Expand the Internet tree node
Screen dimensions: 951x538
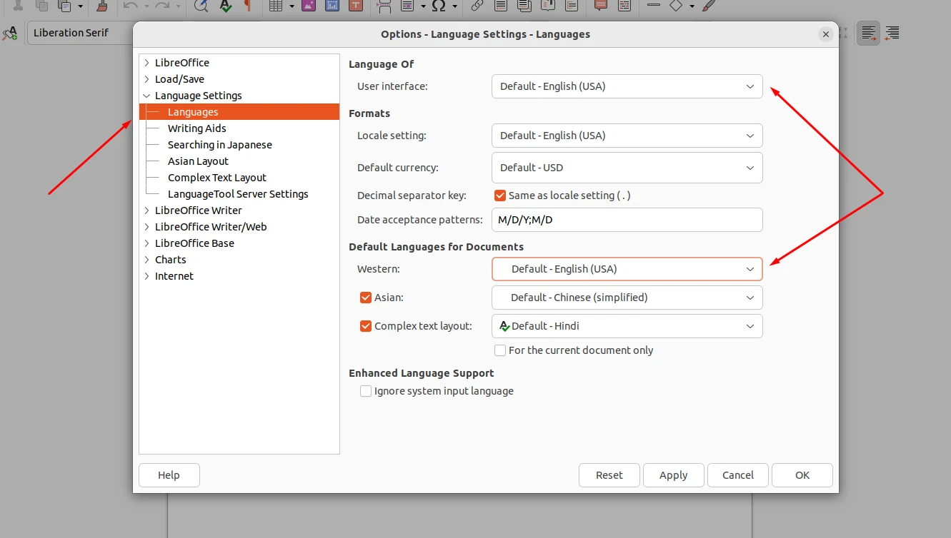coord(147,276)
